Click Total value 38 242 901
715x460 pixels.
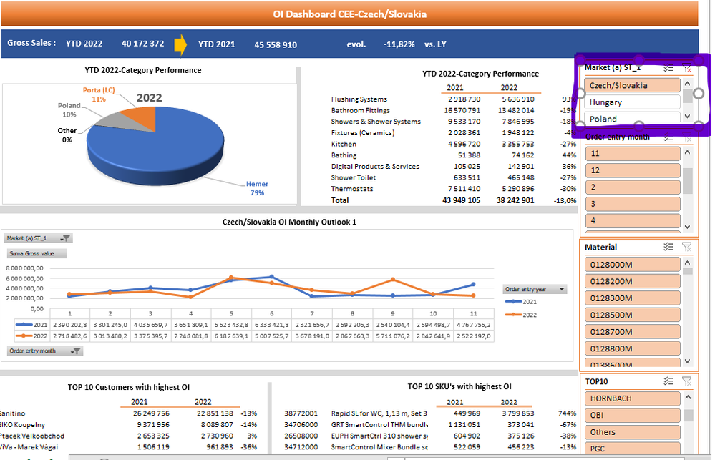click(515, 200)
